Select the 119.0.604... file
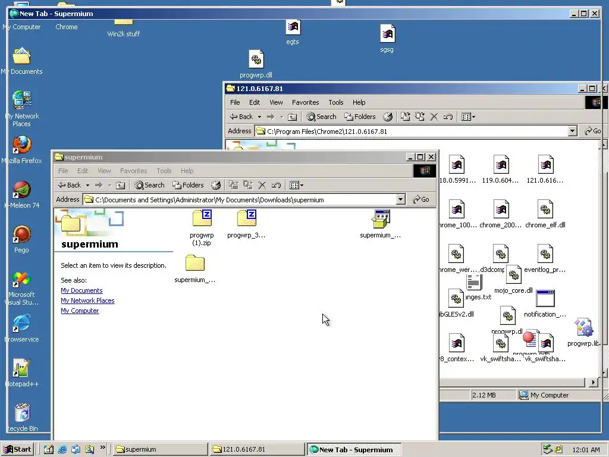The image size is (609, 457). coord(501,169)
